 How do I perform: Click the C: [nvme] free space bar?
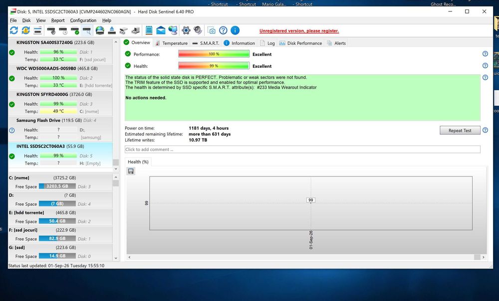[57, 186]
